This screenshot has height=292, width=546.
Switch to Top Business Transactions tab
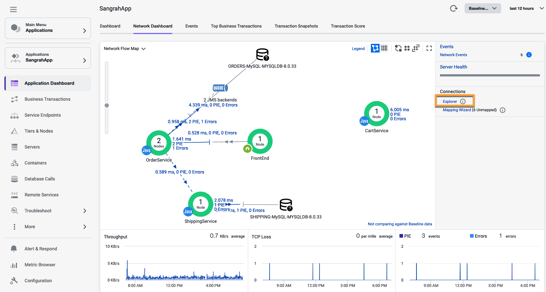[236, 26]
